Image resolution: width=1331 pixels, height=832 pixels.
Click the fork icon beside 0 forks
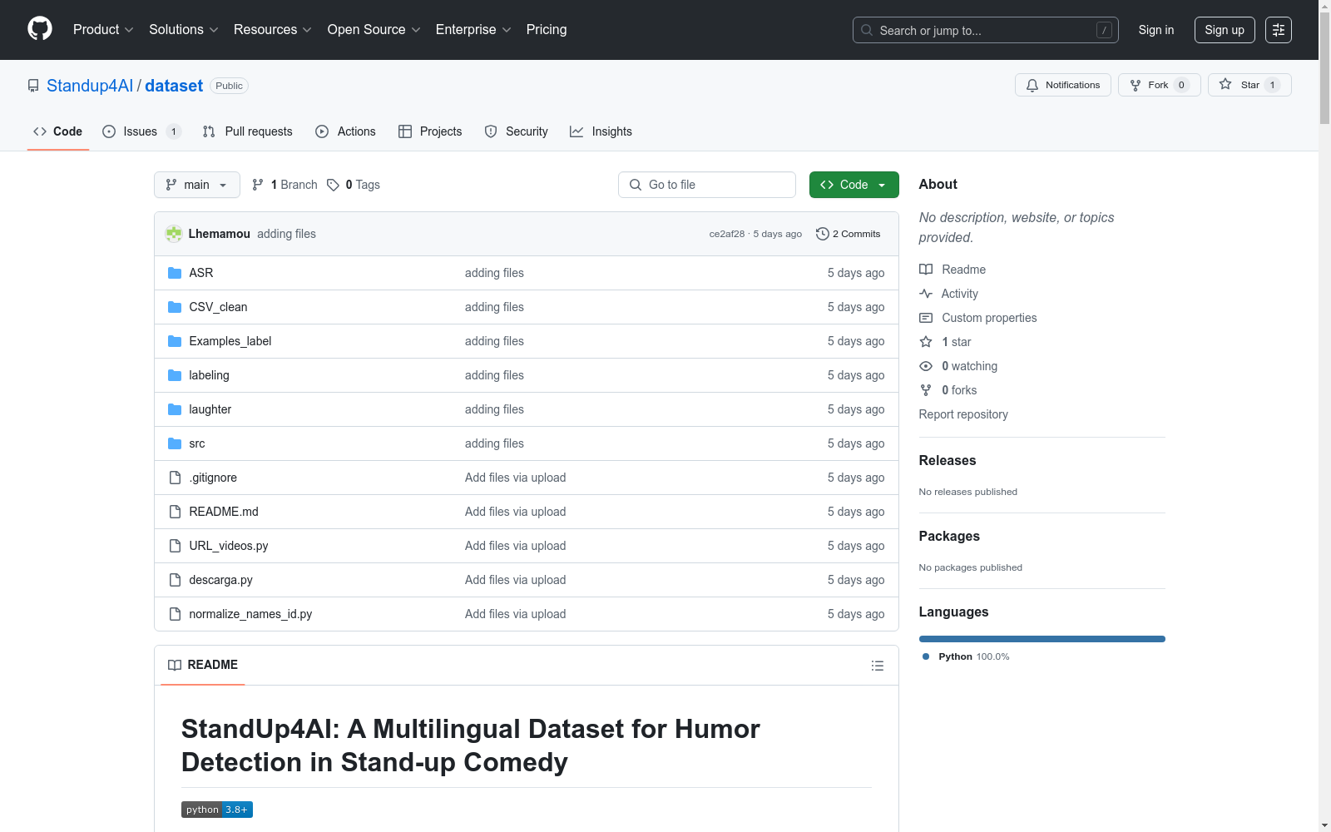pos(926,390)
